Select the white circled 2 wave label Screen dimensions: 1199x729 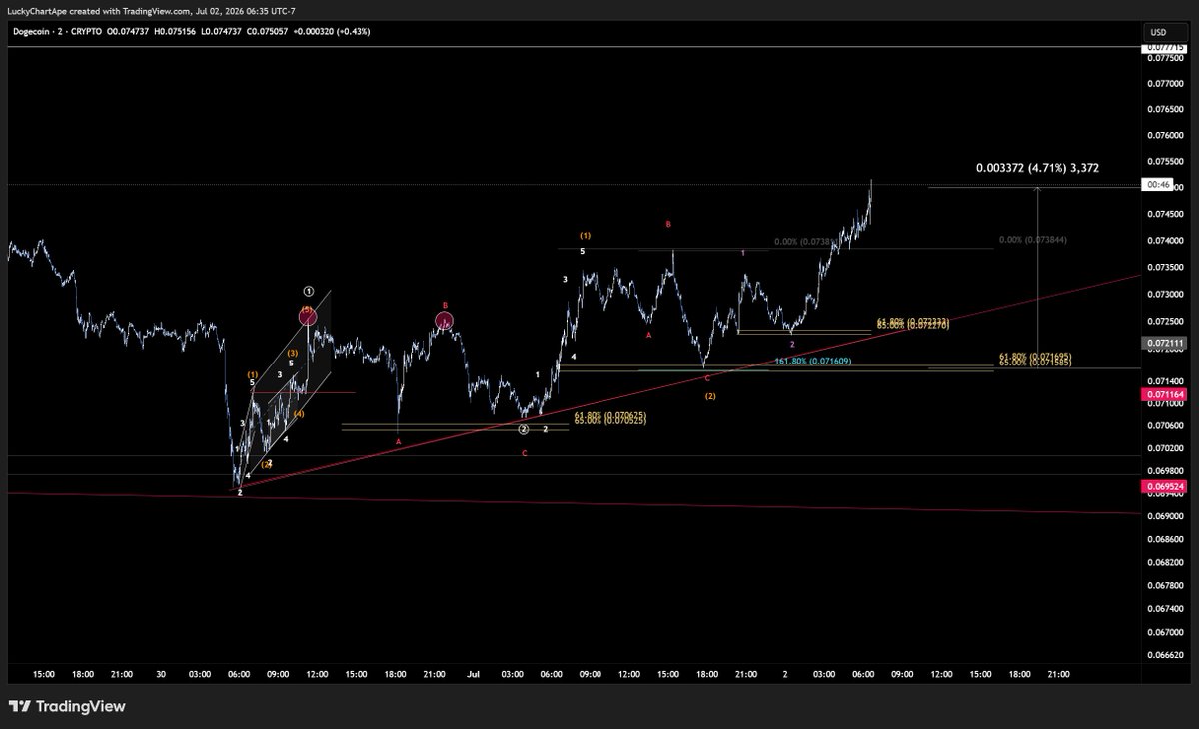pos(524,429)
